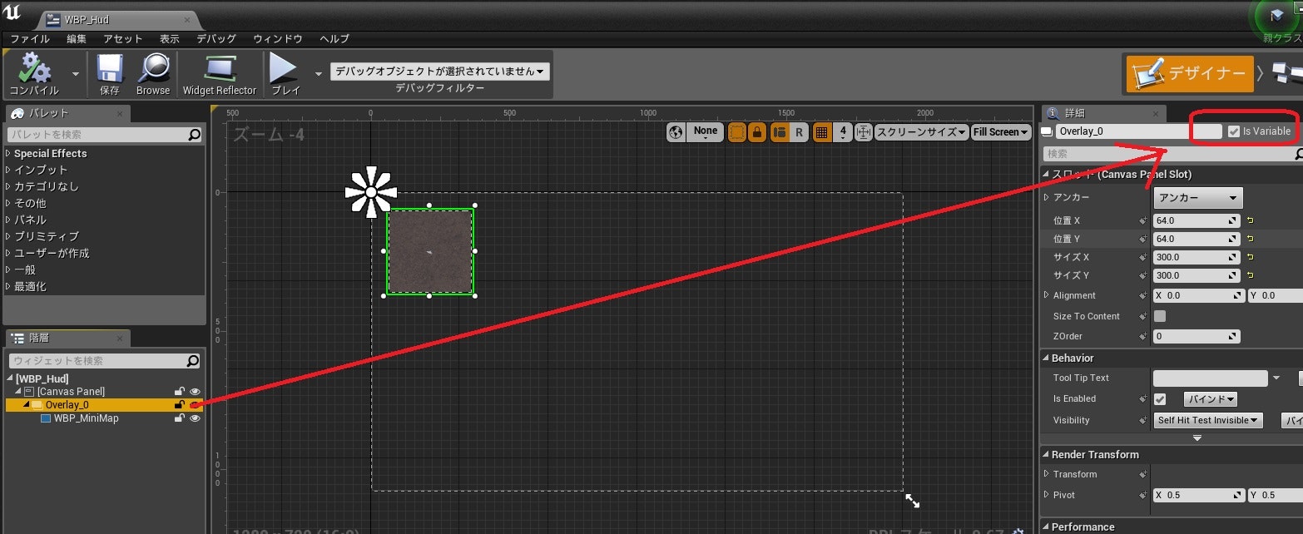This screenshot has width=1303, height=534.
Task: Collapse the Behavior section
Action: click(1046, 358)
